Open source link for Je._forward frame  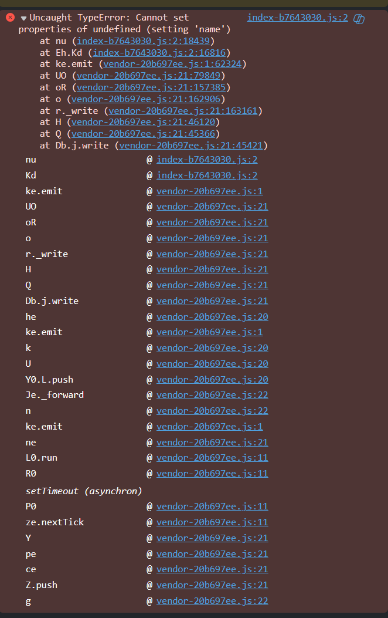tap(212, 395)
